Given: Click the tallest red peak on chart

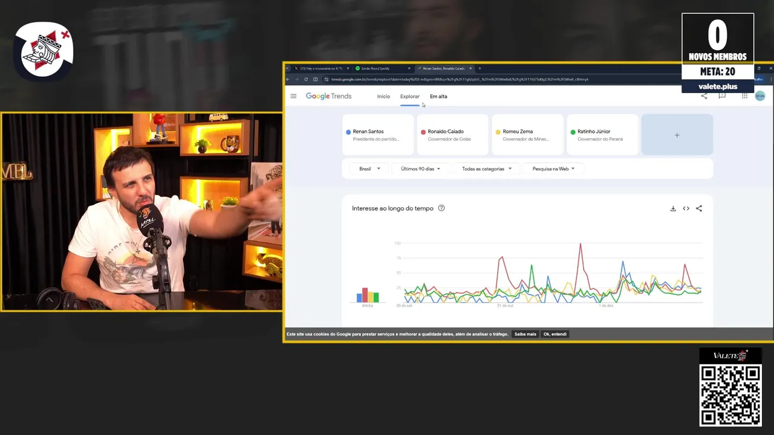Looking at the screenshot, I should 580,244.
